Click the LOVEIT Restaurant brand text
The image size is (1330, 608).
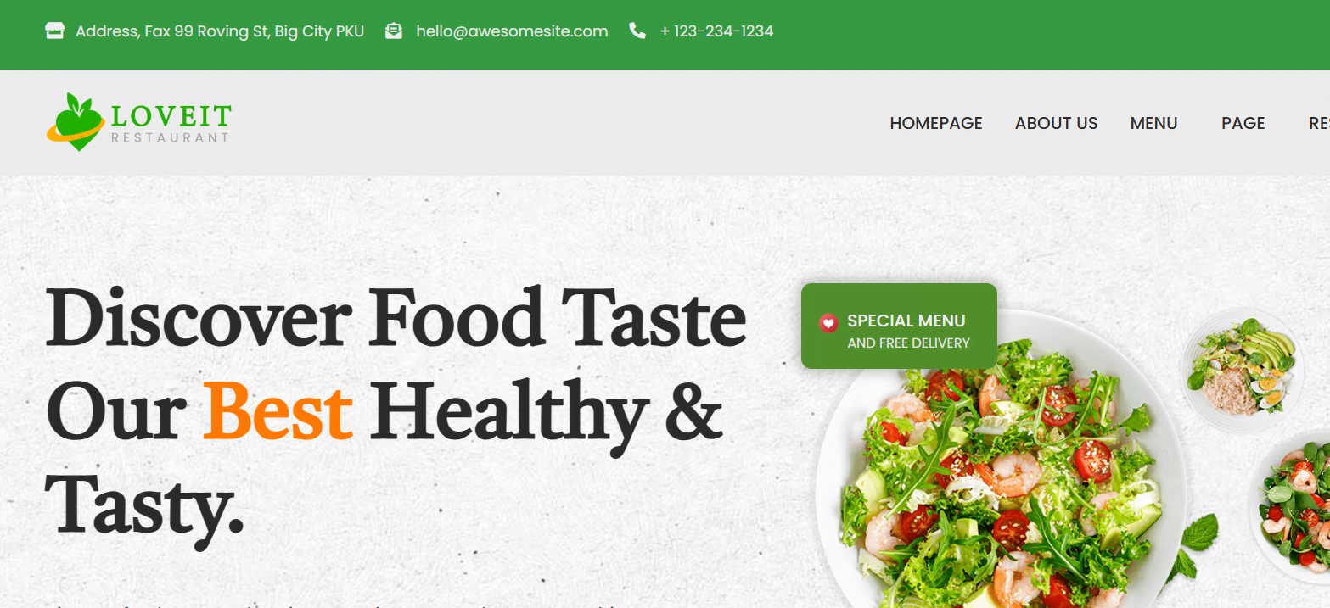coord(171,123)
